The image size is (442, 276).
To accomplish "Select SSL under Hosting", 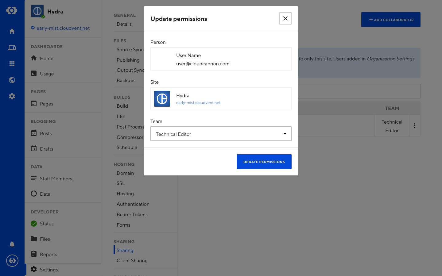I will tap(121, 183).
